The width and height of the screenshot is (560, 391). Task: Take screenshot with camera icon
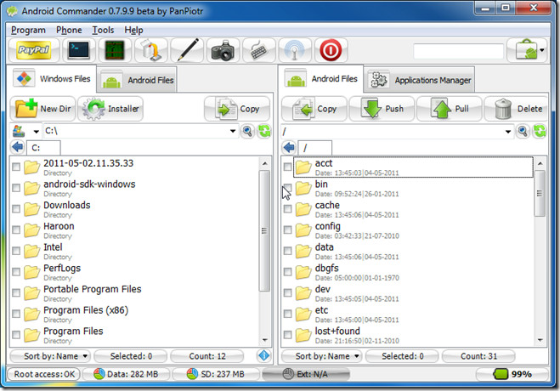click(223, 50)
